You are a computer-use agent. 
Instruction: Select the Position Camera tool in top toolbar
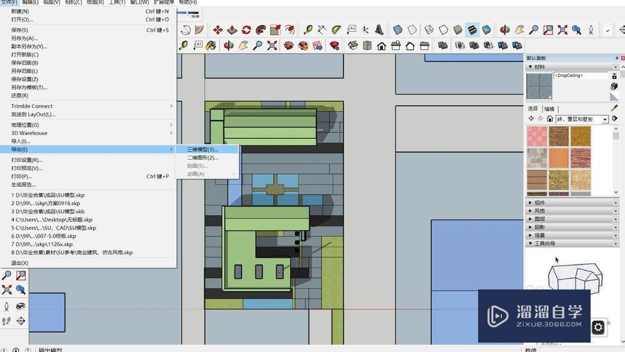[x=591, y=30]
